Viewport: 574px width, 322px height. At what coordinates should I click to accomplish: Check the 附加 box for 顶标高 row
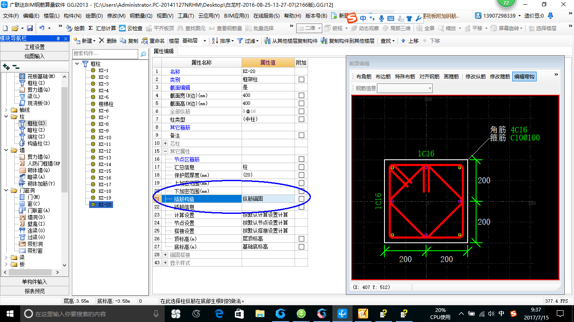click(x=301, y=239)
